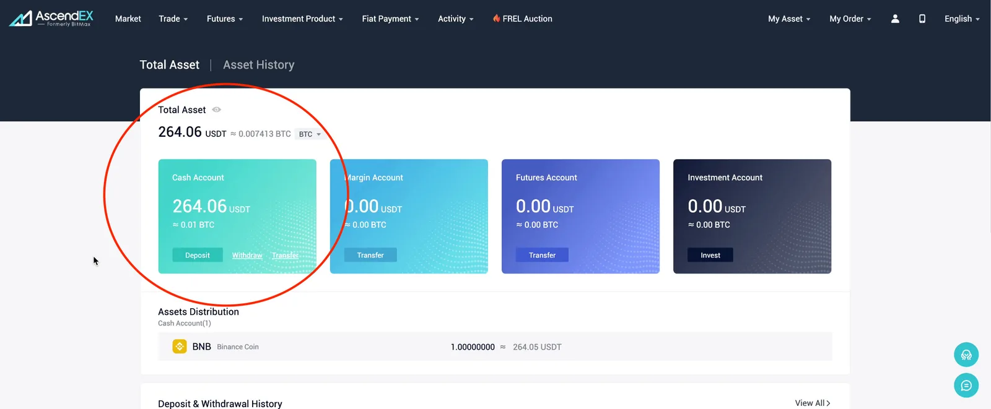Open the live chat bubble button
The height and width of the screenshot is (409, 991).
click(966, 385)
